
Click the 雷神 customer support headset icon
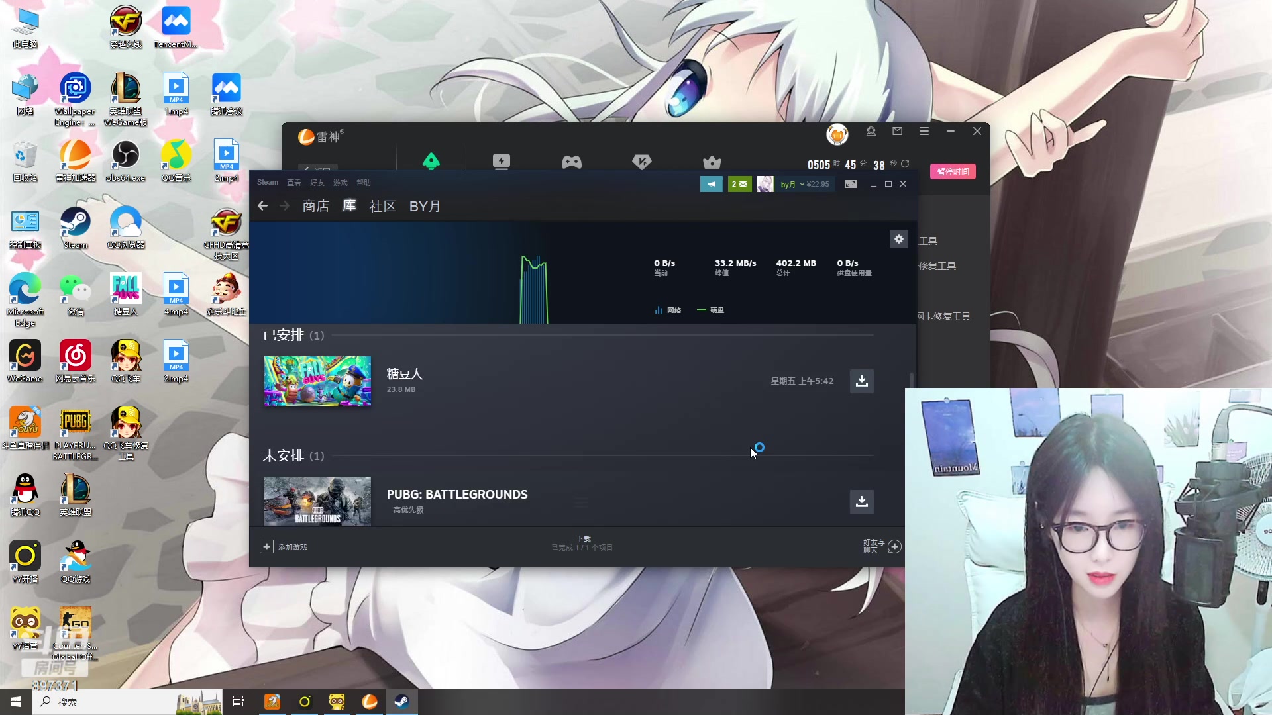[x=871, y=131]
